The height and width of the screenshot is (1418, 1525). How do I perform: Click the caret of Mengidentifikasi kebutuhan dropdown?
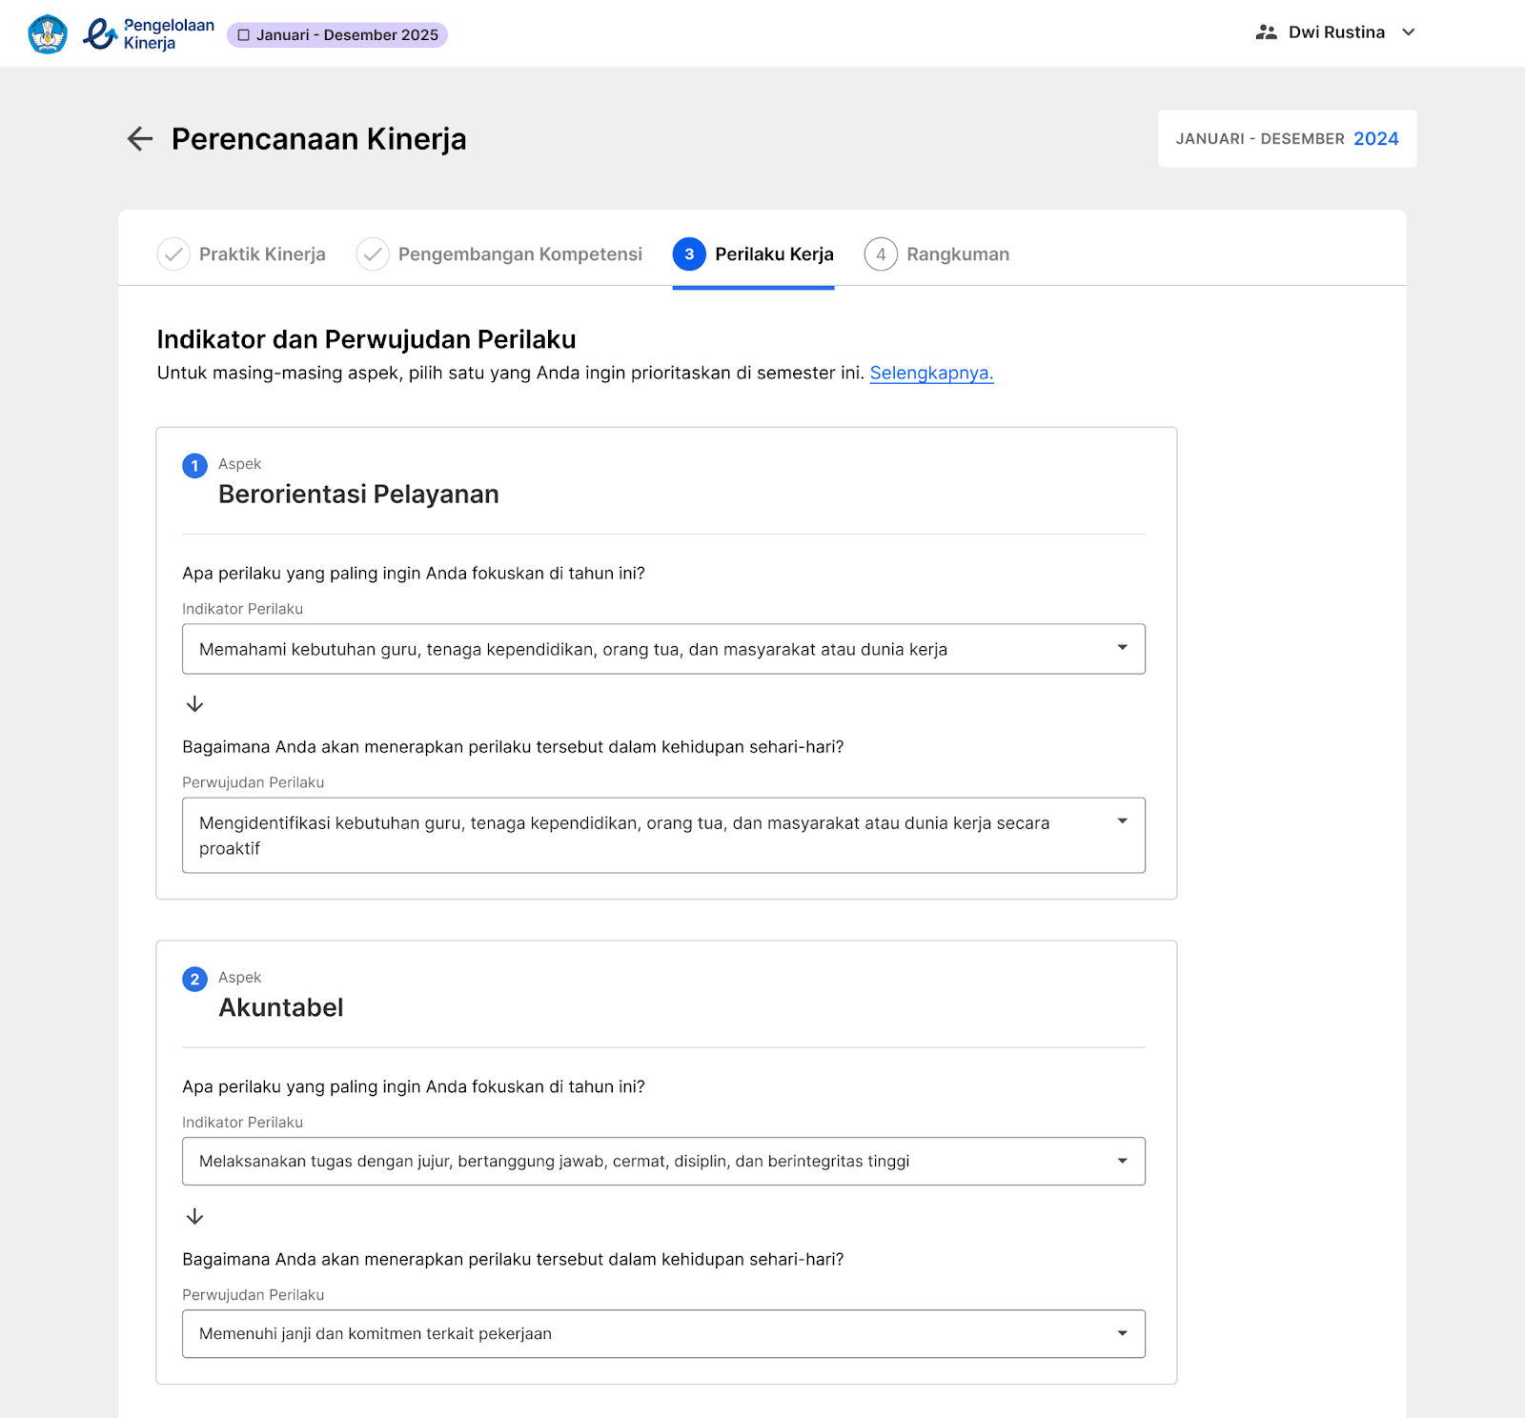coord(1123,821)
